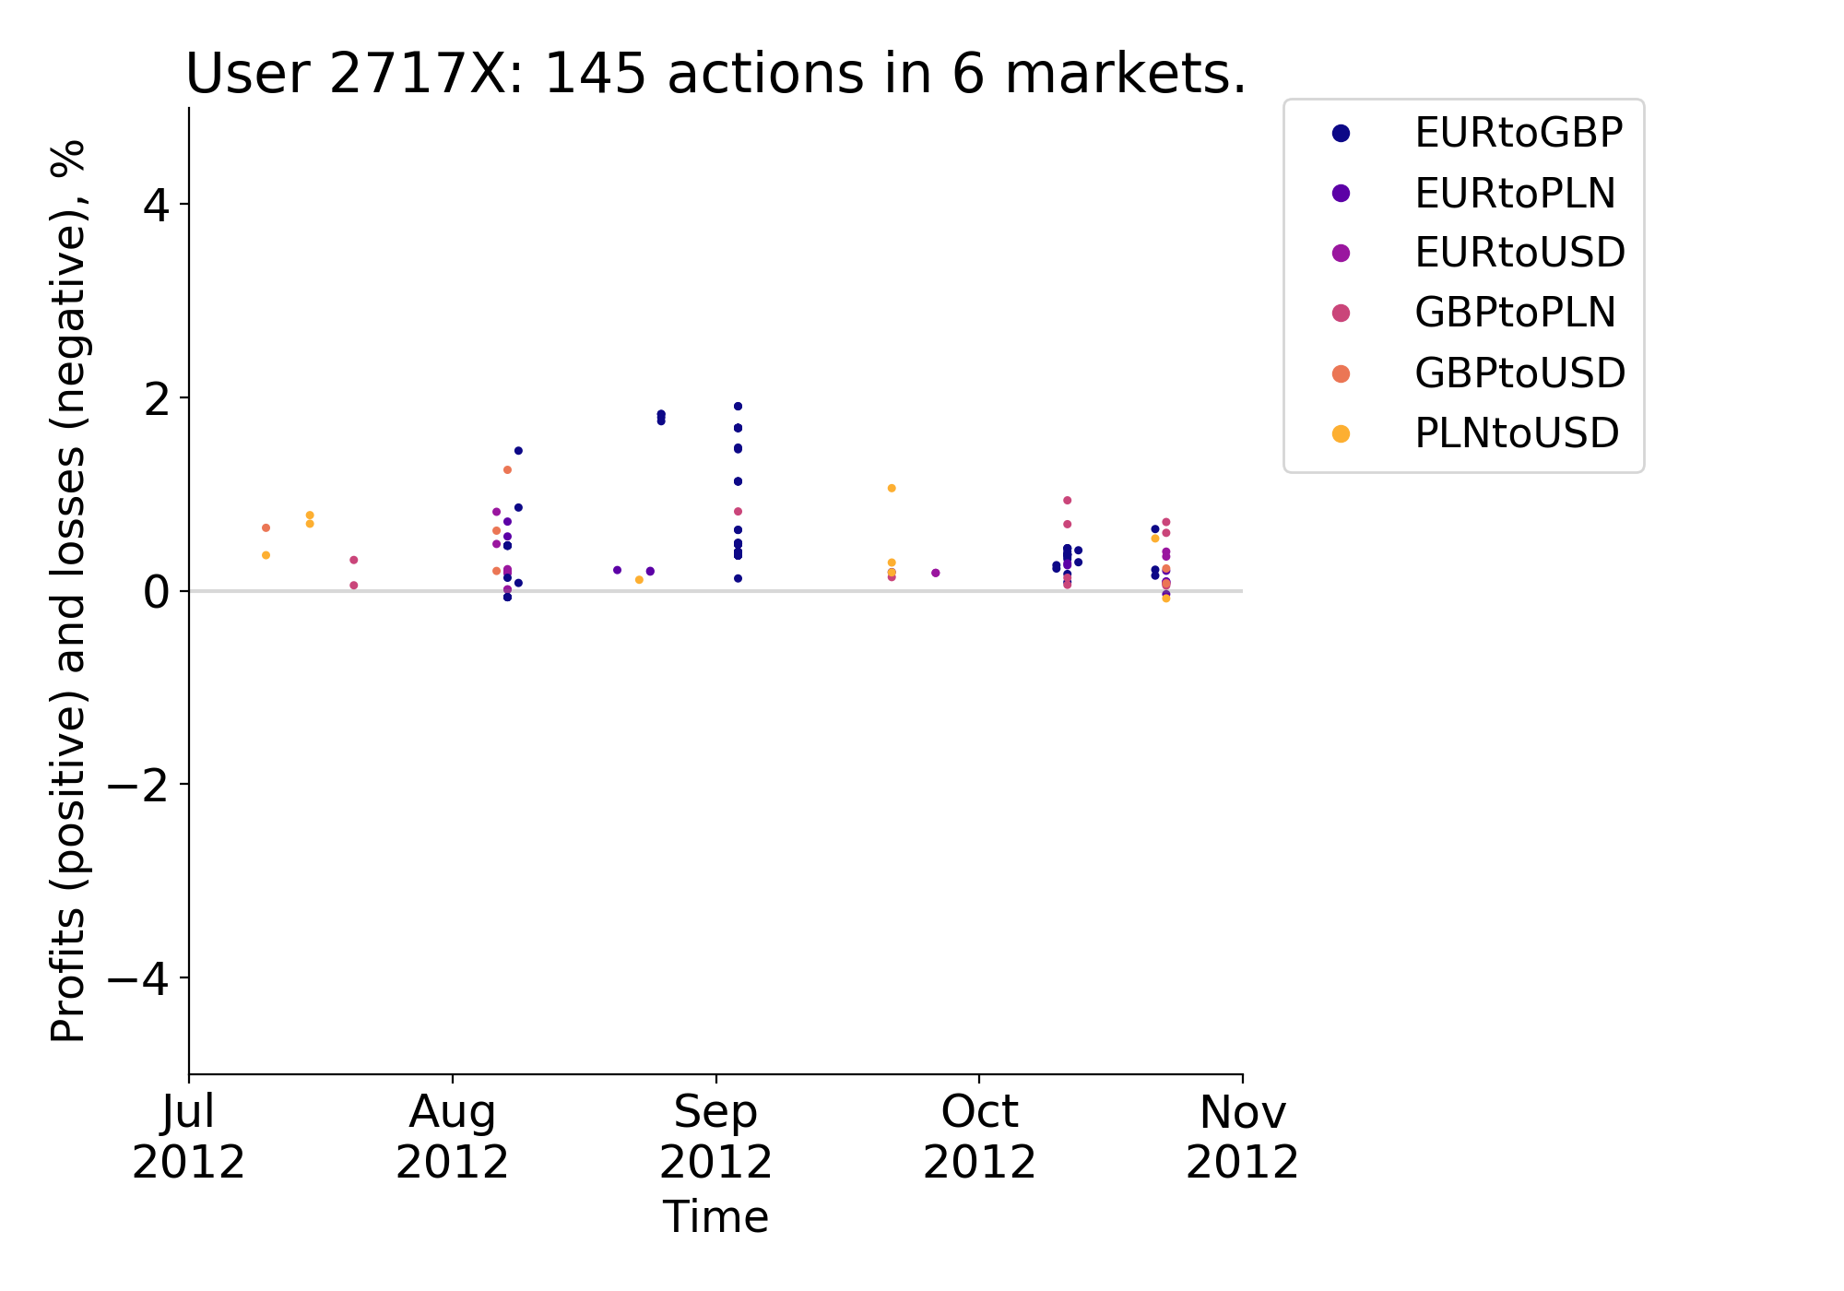The image size is (1844, 1291).
Task: Select the EURtoGBP legend label text
Action: (1518, 134)
